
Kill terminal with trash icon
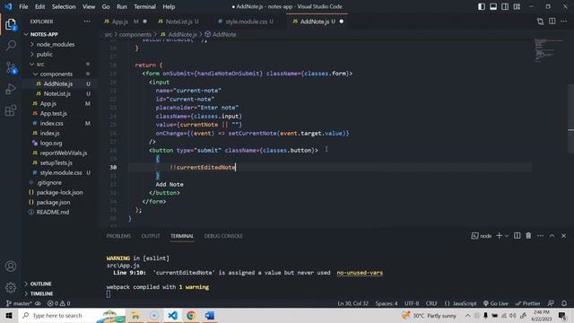tap(528, 236)
